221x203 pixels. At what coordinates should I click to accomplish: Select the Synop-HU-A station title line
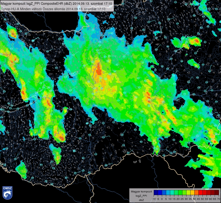(53, 9)
